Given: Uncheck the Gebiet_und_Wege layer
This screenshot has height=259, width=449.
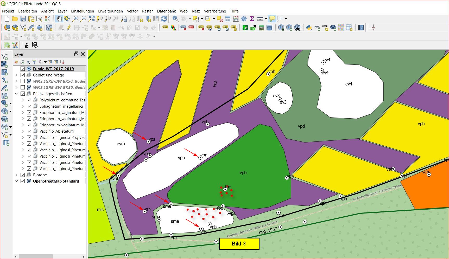Looking at the screenshot, I should (x=23, y=75).
